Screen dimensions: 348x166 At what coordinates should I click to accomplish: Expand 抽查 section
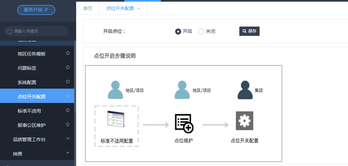37,153
